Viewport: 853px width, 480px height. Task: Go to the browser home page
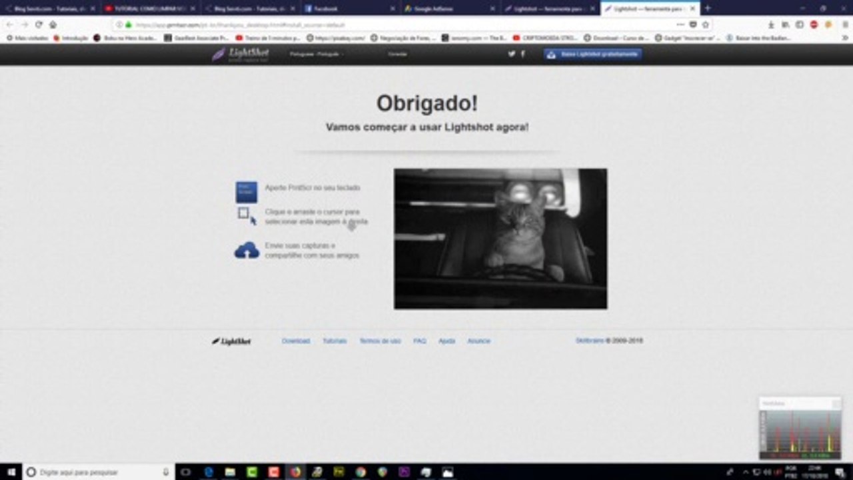point(53,25)
